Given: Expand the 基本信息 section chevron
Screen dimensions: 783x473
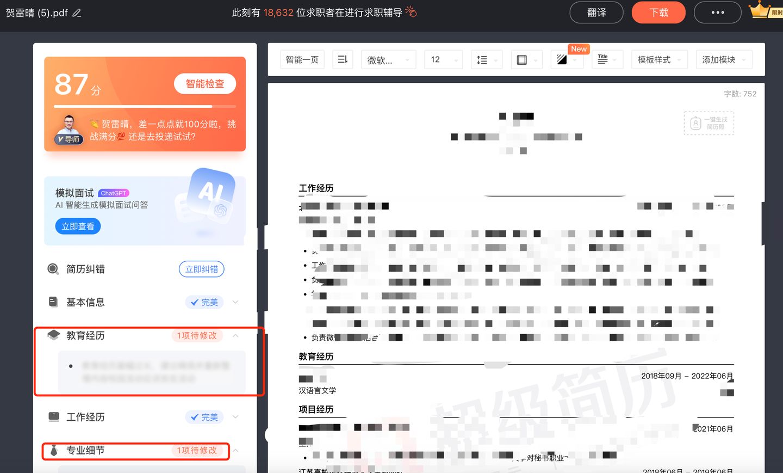Looking at the screenshot, I should click(x=235, y=302).
